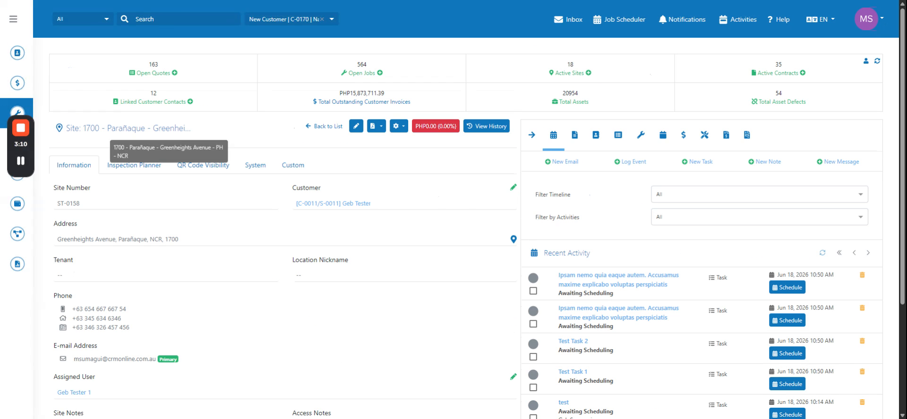Viewport: 907px width, 419px height.
Task: Select the contact card tab icon
Action: click(x=596, y=135)
